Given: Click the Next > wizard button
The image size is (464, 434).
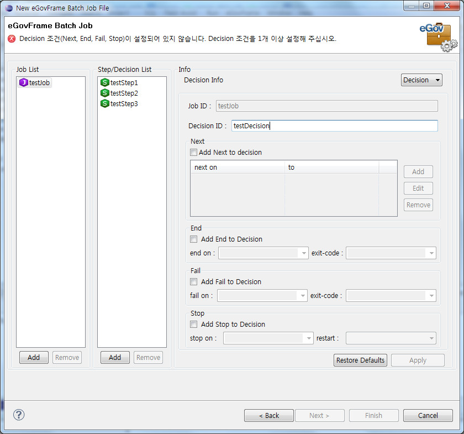Looking at the screenshot, I should (x=320, y=416).
